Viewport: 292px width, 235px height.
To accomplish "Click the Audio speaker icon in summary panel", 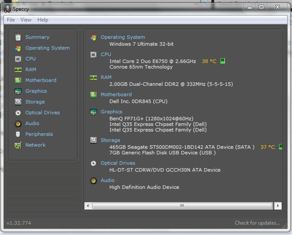I will click(94, 181).
